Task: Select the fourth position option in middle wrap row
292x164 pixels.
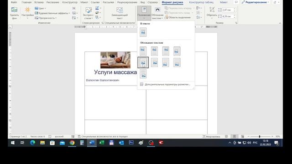Action: click(177, 62)
